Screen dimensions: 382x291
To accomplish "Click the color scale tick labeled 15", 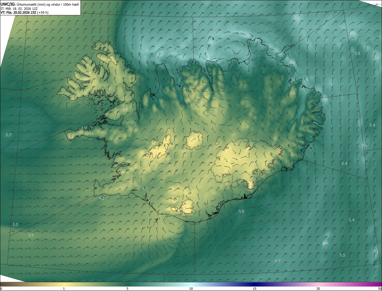I will (x=255, y=289).
